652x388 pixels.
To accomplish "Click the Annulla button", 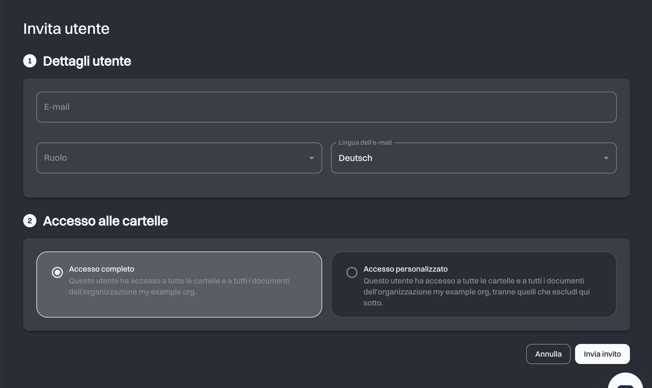I will (x=548, y=354).
